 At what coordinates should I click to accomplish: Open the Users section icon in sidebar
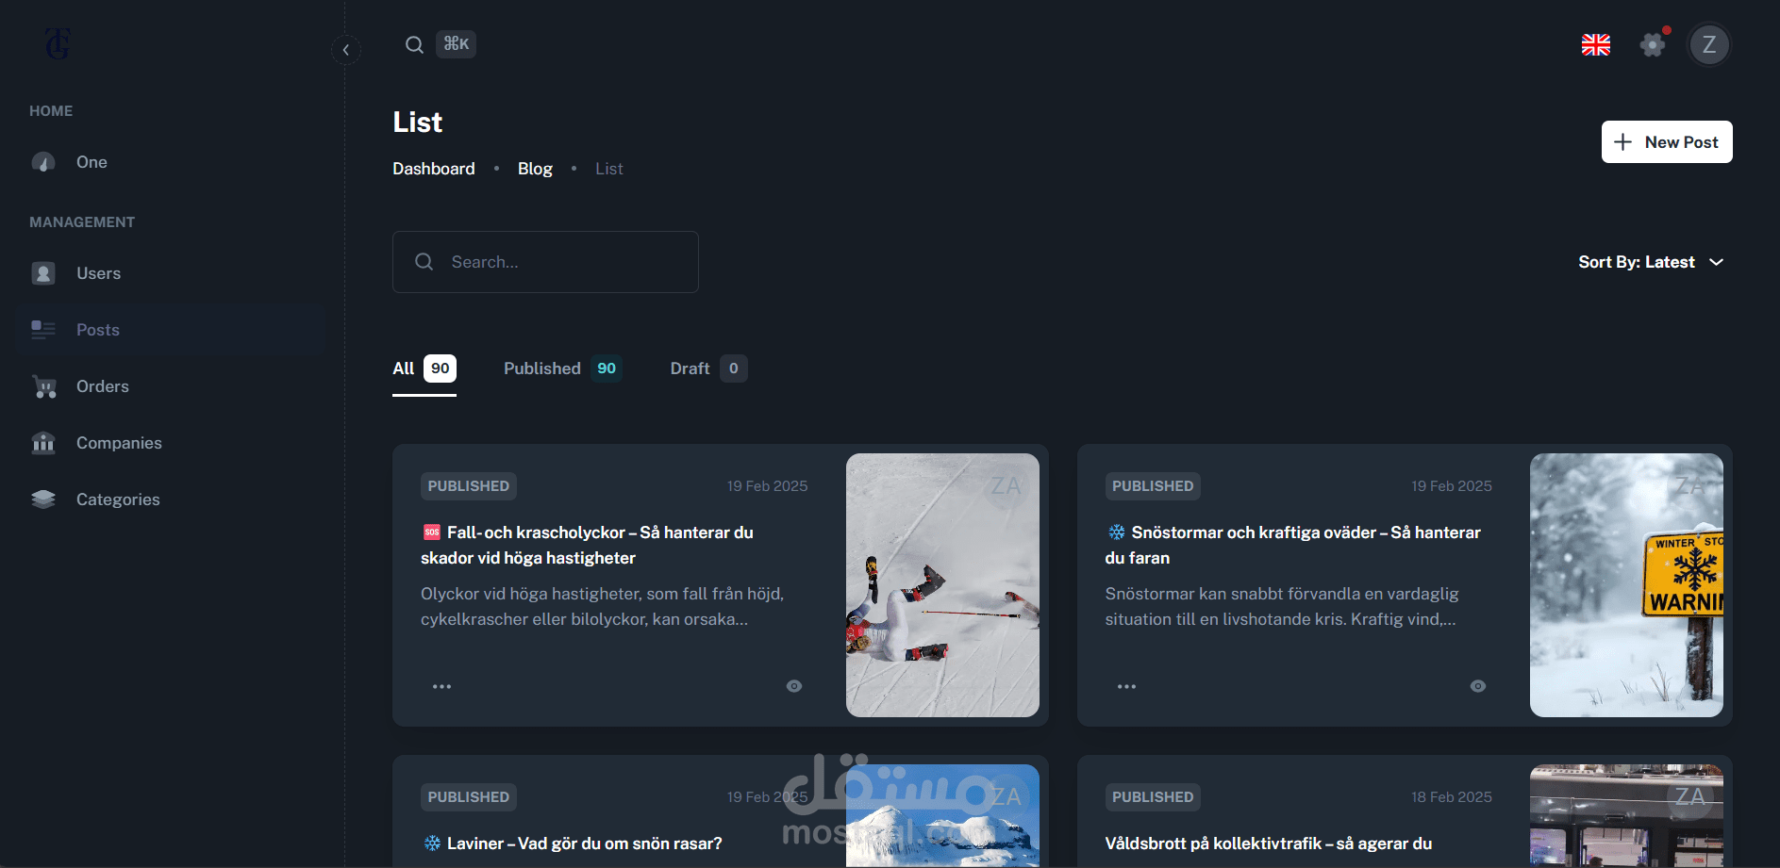pyautogui.click(x=43, y=273)
